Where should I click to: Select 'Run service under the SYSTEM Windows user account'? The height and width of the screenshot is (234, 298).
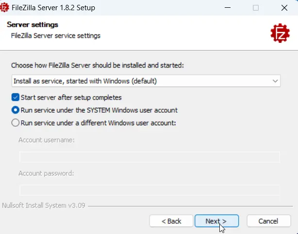point(16,110)
